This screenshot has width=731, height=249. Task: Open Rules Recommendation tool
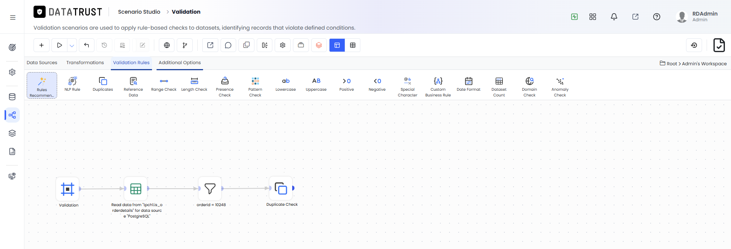click(42, 86)
